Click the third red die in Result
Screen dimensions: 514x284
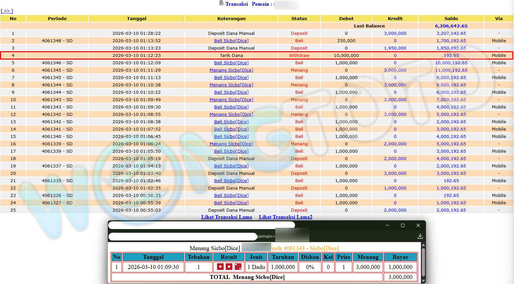point(238,267)
